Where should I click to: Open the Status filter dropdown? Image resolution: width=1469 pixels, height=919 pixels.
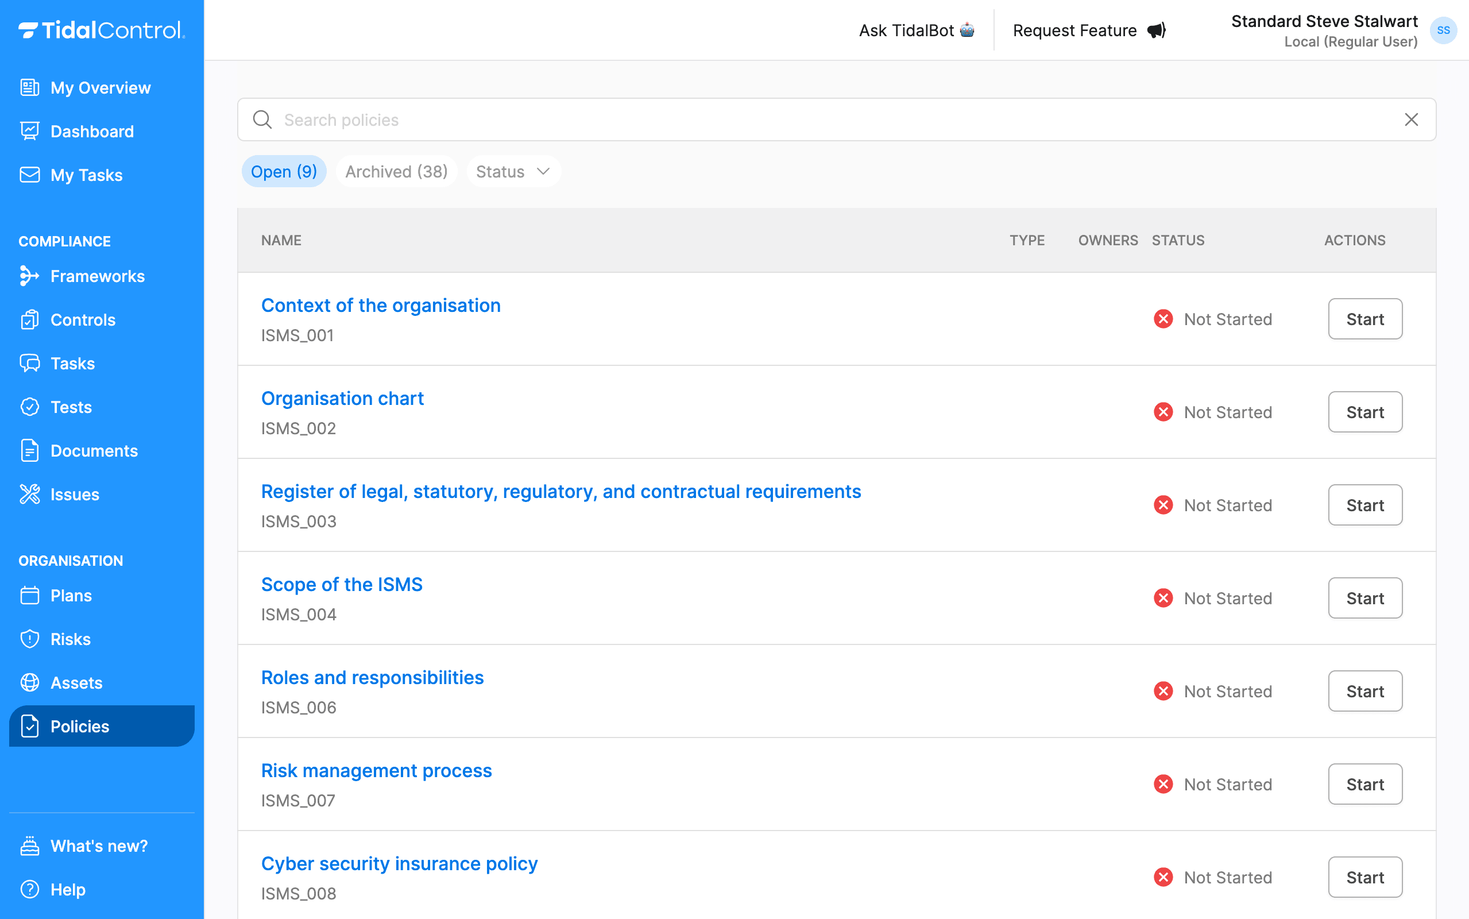(x=513, y=171)
